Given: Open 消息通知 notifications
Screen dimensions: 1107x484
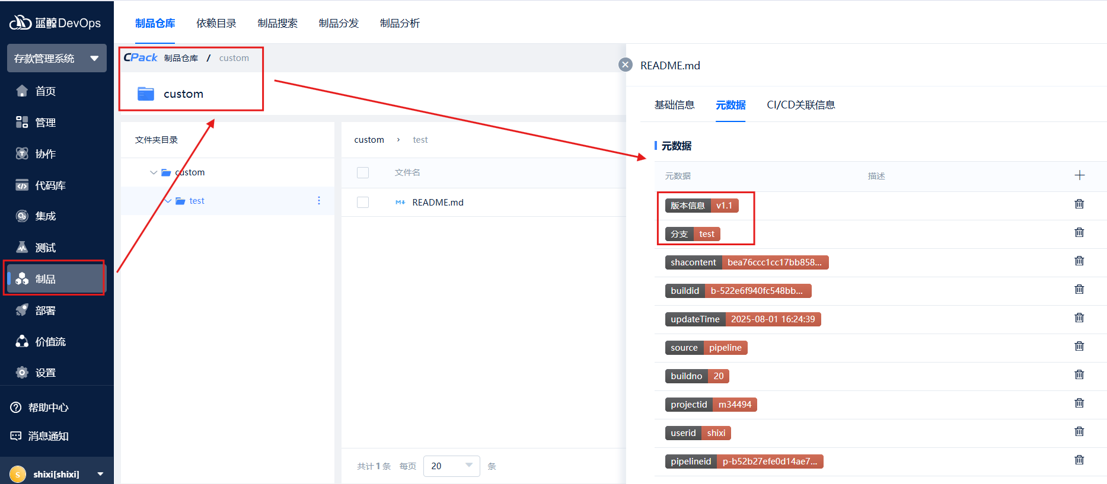Looking at the screenshot, I should click(47, 436).
